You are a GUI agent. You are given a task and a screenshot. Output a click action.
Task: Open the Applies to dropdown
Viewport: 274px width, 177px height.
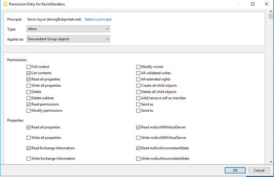(68, 39)
